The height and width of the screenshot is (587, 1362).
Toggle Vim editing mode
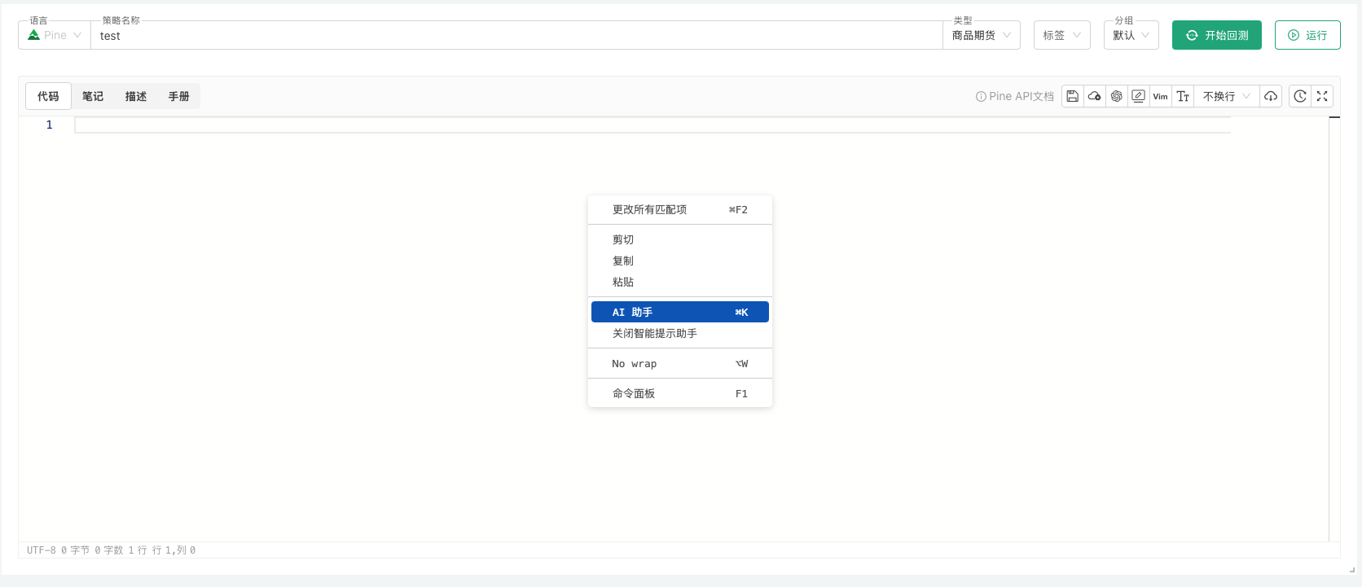coord(1161,96)
